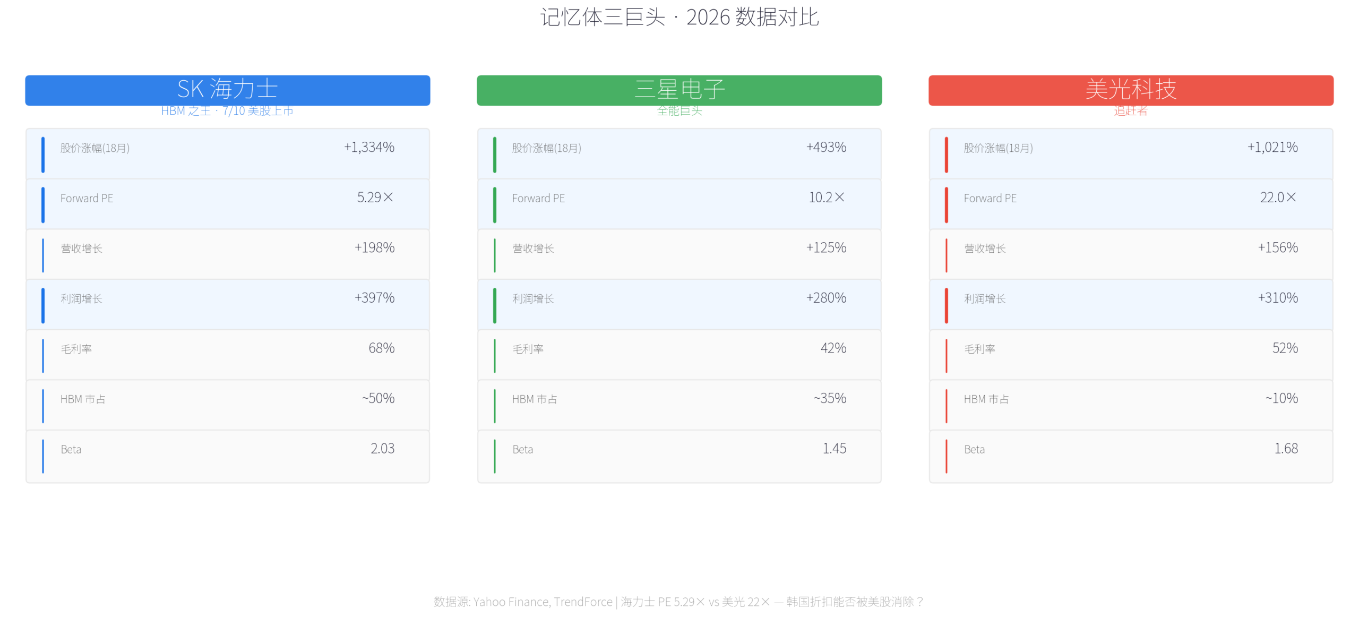The height and width of the screenshot is (617, 1359).
Task: Select the page title 记忆体三巨头 · 2026 数据对比
Action: (x=679, y=17)
